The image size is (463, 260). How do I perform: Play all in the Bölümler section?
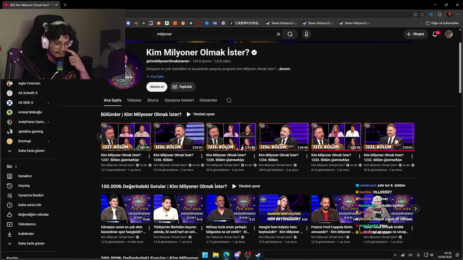[x=201, y=114]
